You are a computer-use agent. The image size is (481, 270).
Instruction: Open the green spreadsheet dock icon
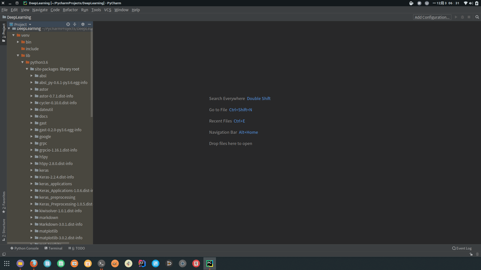(x=61, y=263)
